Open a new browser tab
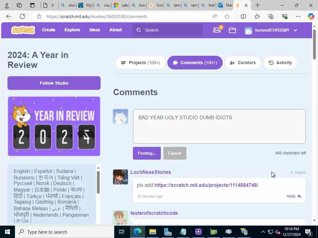Screen dimensions: 318x238 pos(257,5)
